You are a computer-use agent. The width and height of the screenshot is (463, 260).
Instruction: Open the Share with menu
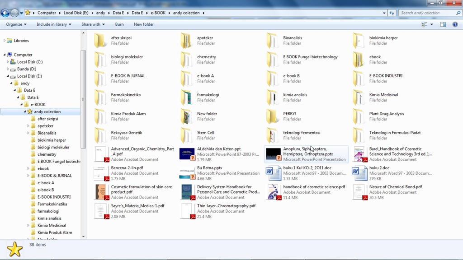(93, 24)
